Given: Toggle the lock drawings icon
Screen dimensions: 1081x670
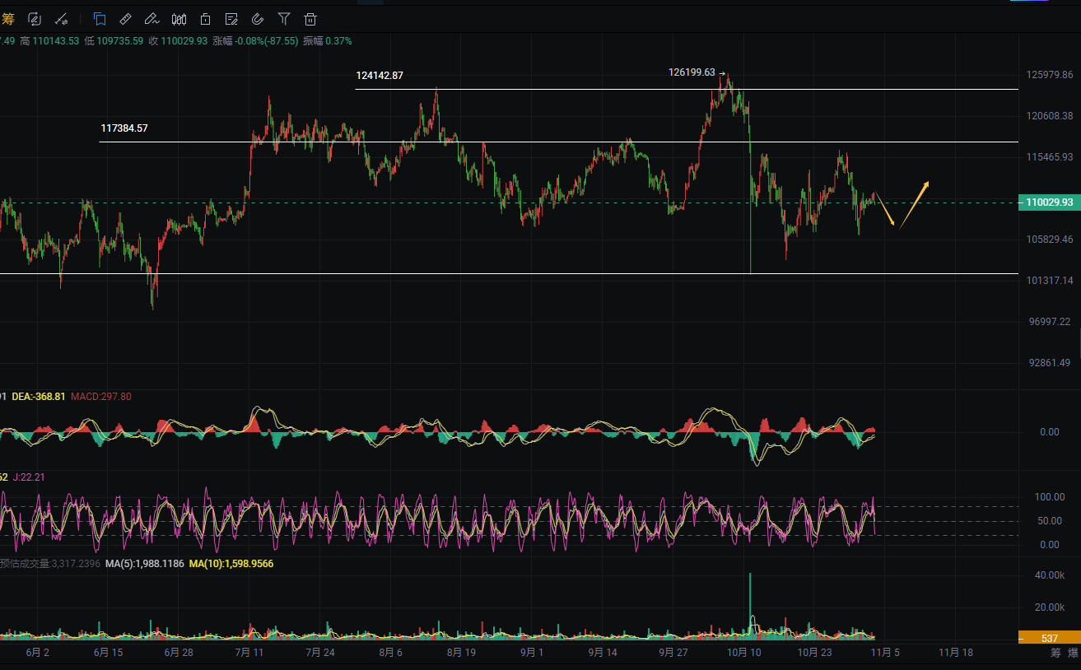Looking at the screenshot, I should [x=205, y=18].
